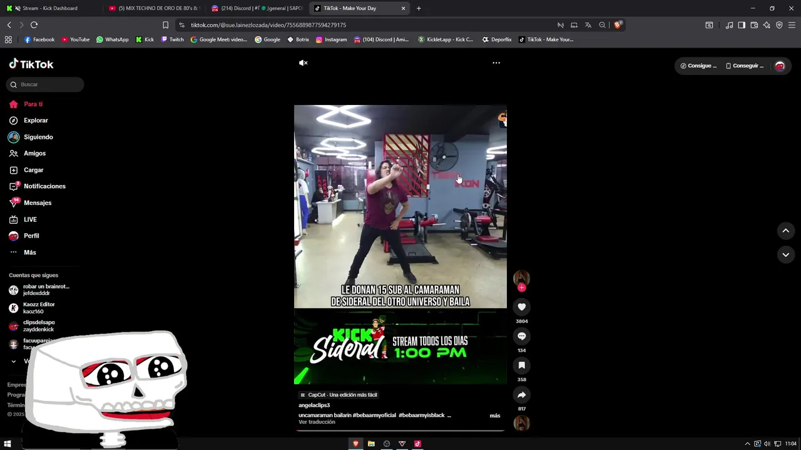Toggle the browser sidebar panel

click(742, 25)
